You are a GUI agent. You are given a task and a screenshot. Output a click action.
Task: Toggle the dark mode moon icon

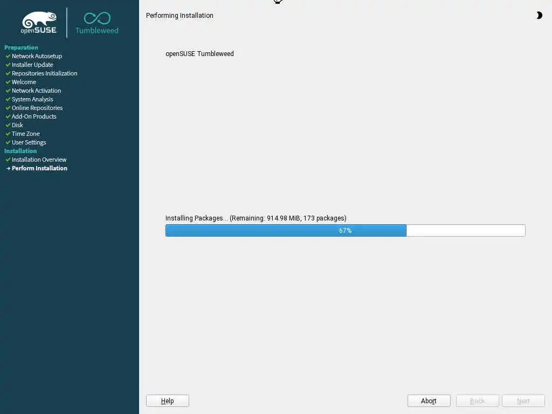(539, 15)
